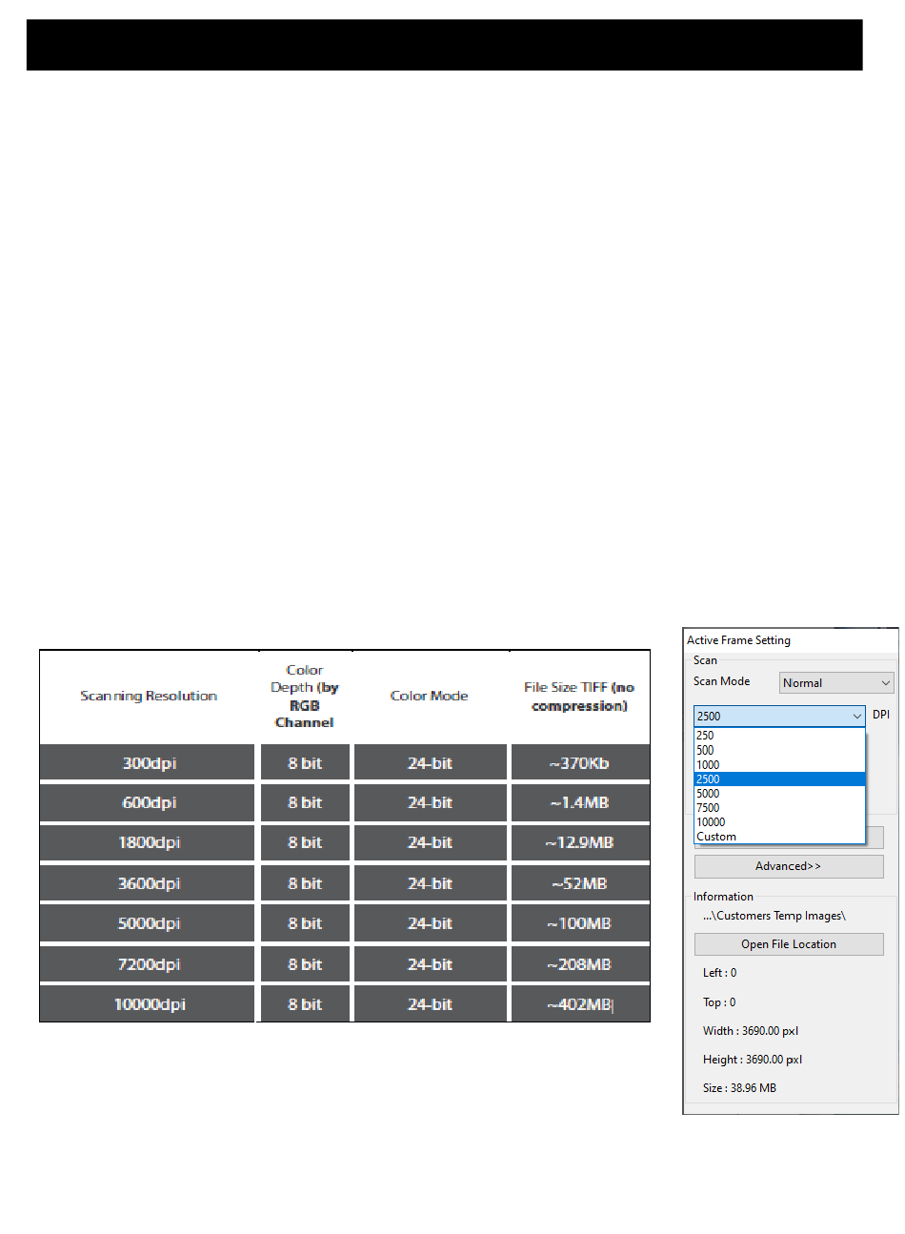The image size is (905, 1234).
Task: Choose 1000 DPI from the list
Action: click(x=779, y=764)
